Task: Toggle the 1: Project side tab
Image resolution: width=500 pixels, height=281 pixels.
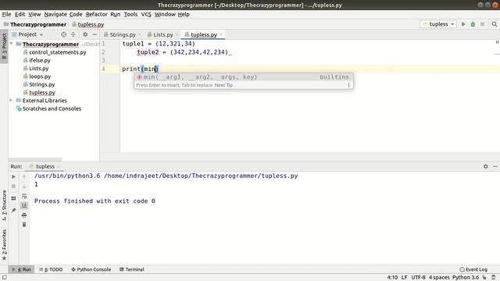Action: pyautogui.click(x=4, y=47)
